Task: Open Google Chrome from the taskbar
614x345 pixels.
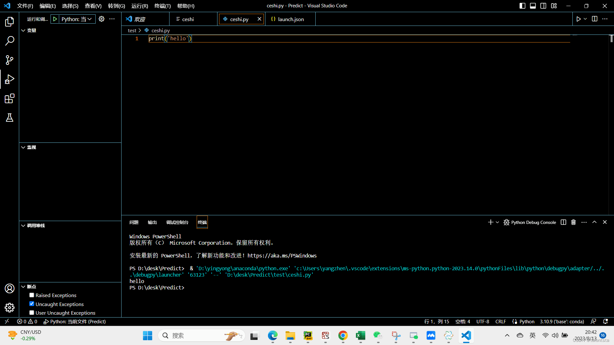Action: tap(343, 335)
